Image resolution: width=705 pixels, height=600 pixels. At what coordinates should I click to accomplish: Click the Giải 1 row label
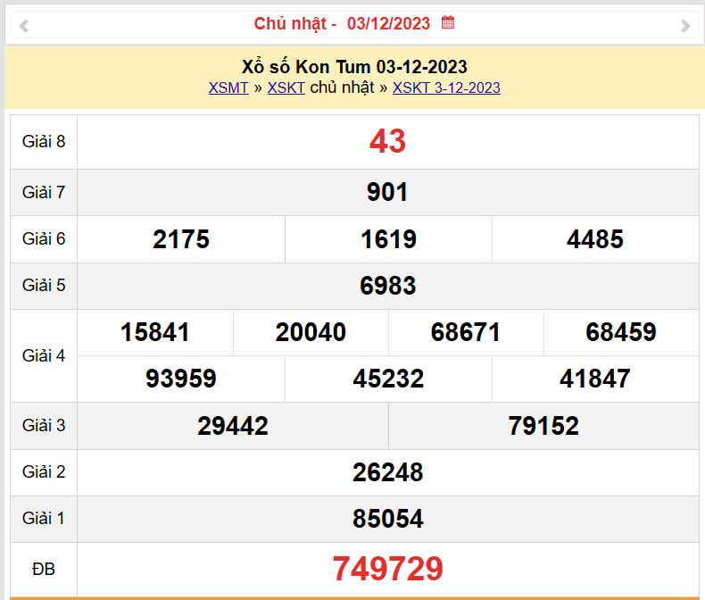coord(44,519)
